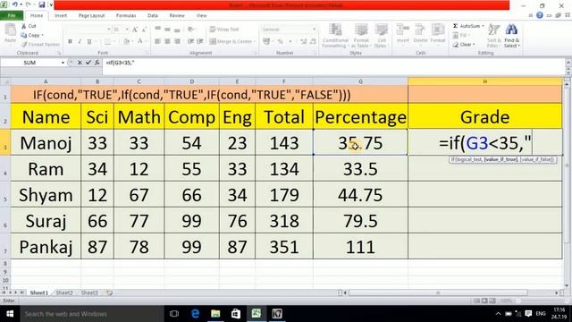Screen dimensions: 572x322
Task: Select the Format Painter brush
Action: (40, 44)
